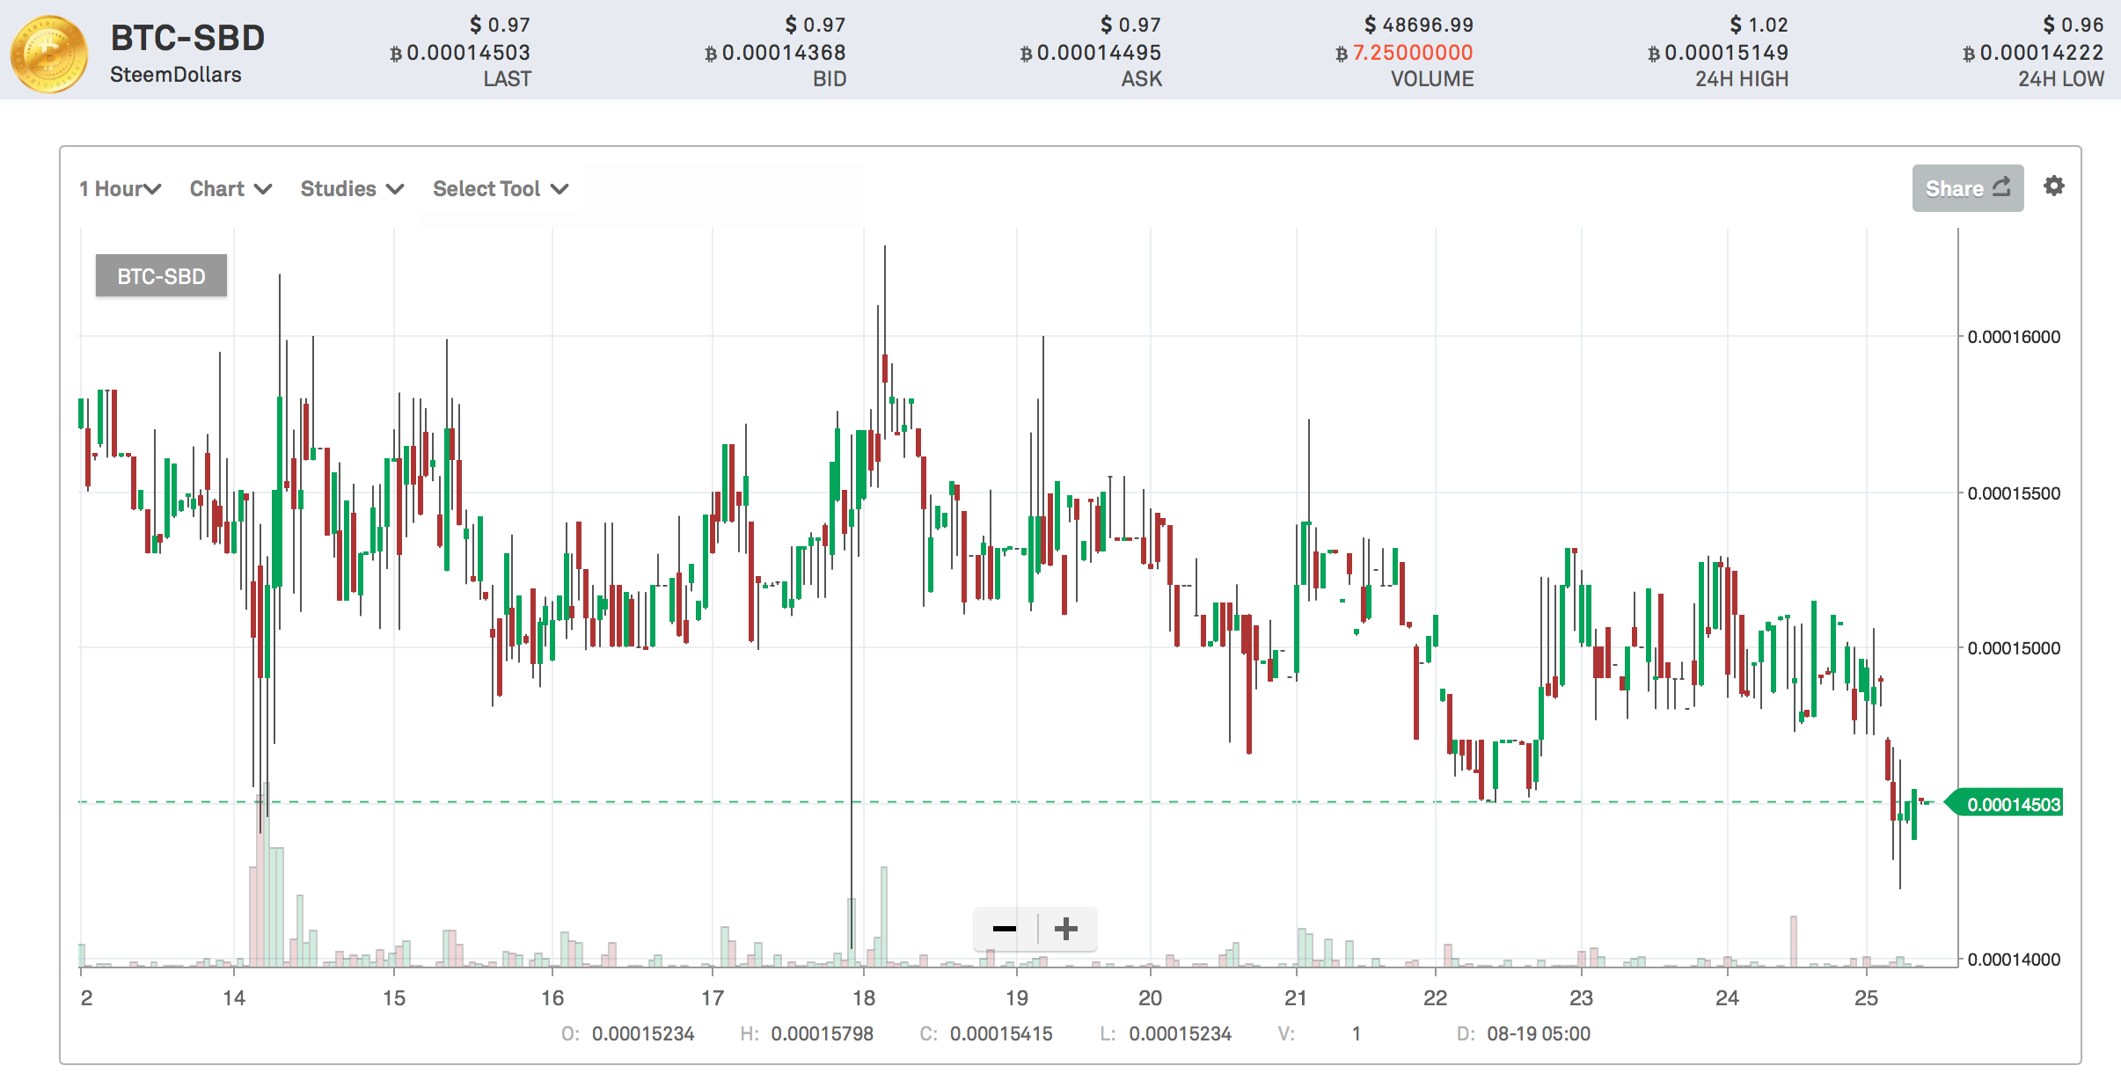Open the Studies dropdown menu
Screen dimensions: 2121x1073
[352, 189]
